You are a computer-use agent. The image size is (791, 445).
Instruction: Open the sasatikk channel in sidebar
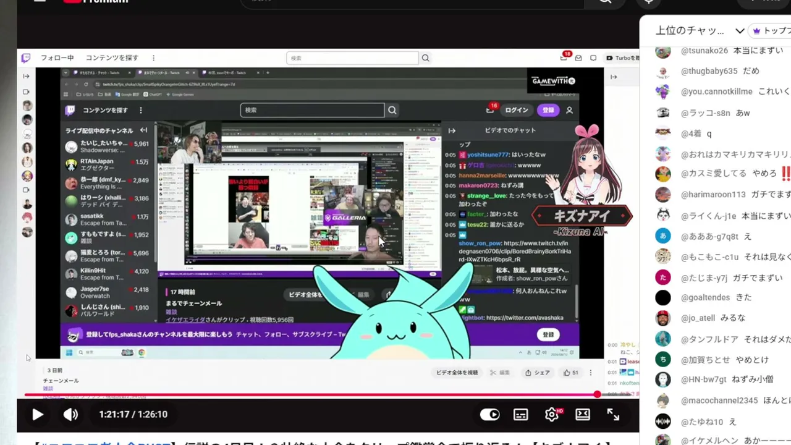click(x=107, y=219)
